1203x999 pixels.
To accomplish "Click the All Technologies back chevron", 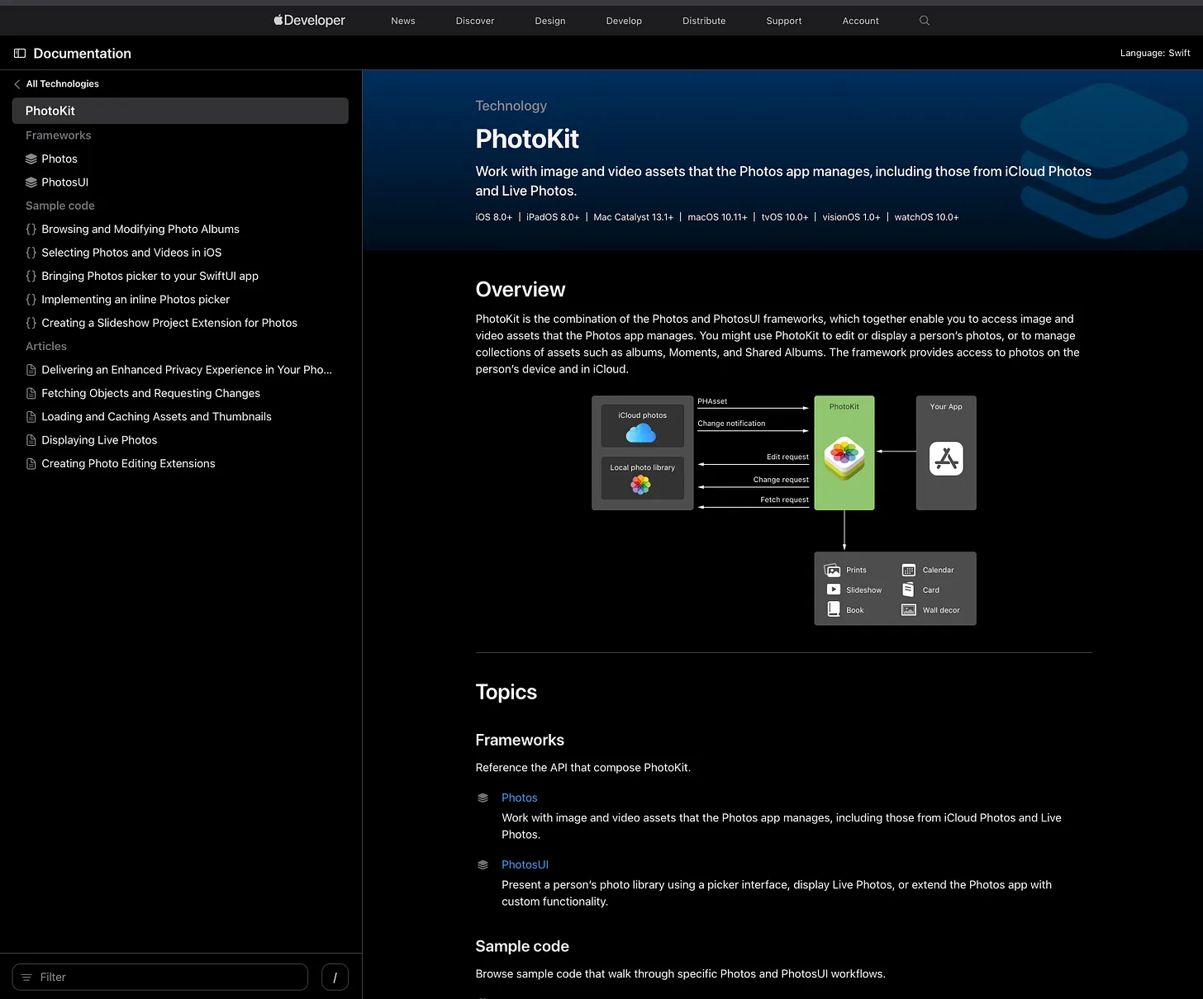I will tap(17, 84).
